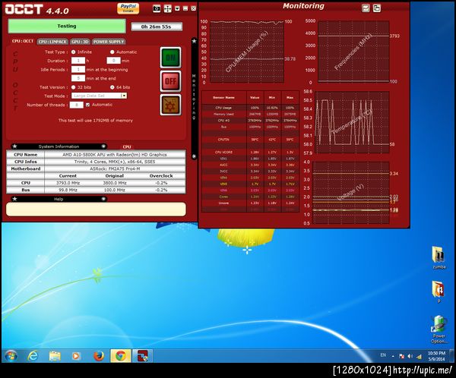This screenshot has height=378, width=456.
Task: Click the Frequencies (MHz) graph
Action: [353, 52]
